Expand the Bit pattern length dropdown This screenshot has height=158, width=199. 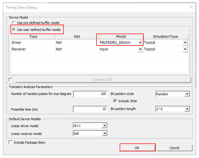pyautogui.click(x=187, y=109)
